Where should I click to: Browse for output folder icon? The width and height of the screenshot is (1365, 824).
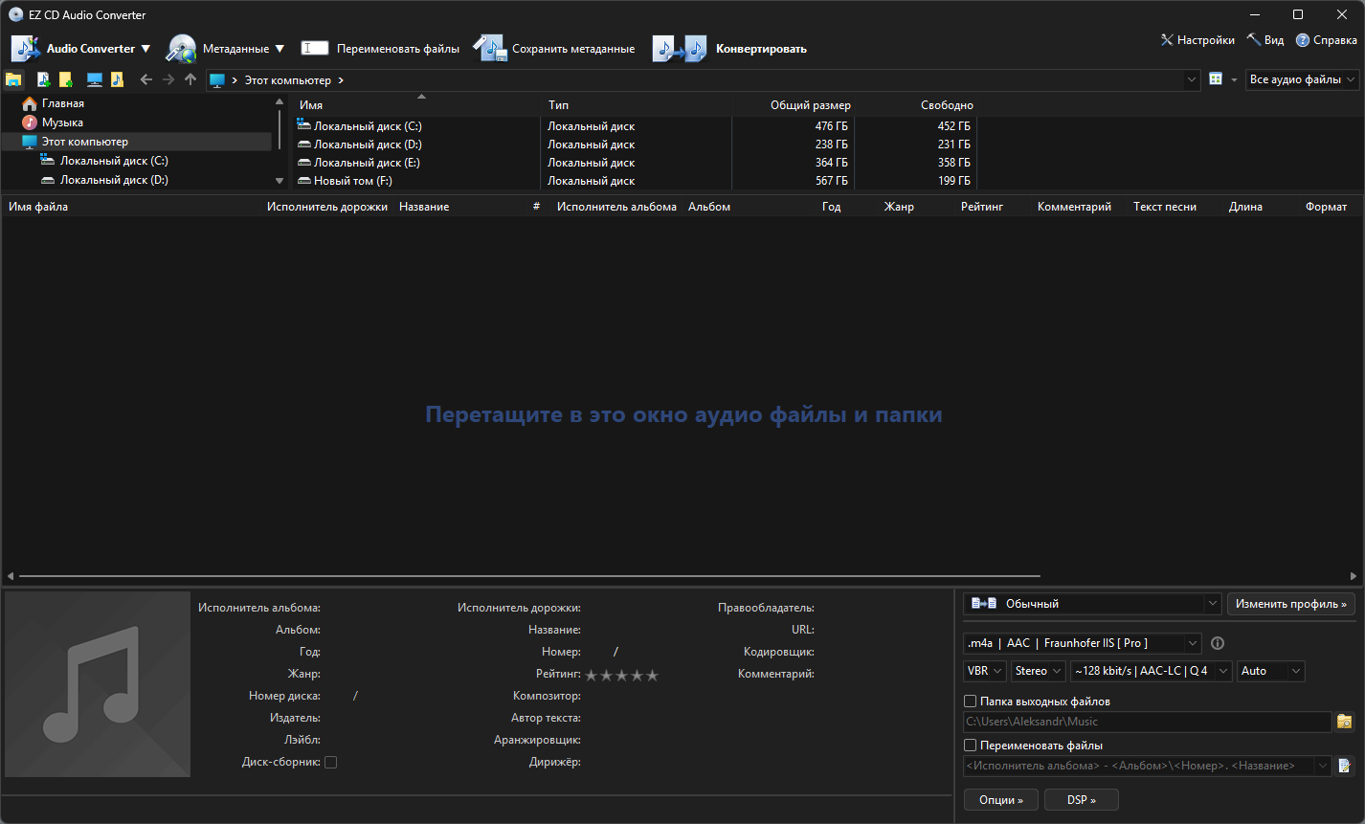pyautogui.click(x=1345, y=722)
